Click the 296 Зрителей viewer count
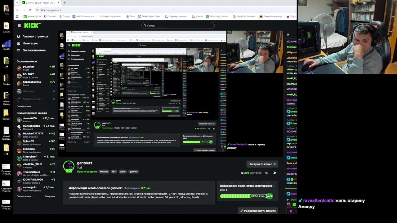Image resolution: width=397 pixels, height=223 pixels. (x=251, y=173)
